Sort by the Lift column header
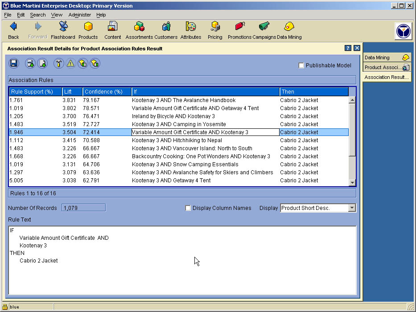This screenshot has width=416, height=312. [x=72, y=91]
